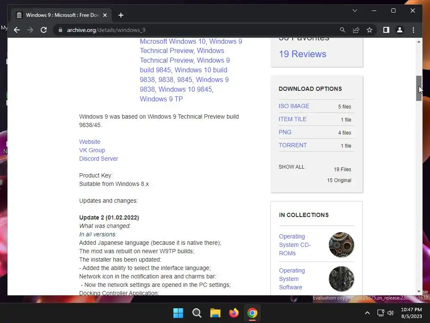
Task: Select the Windows 9 : Microsoft tab
Action: [61, 15]
